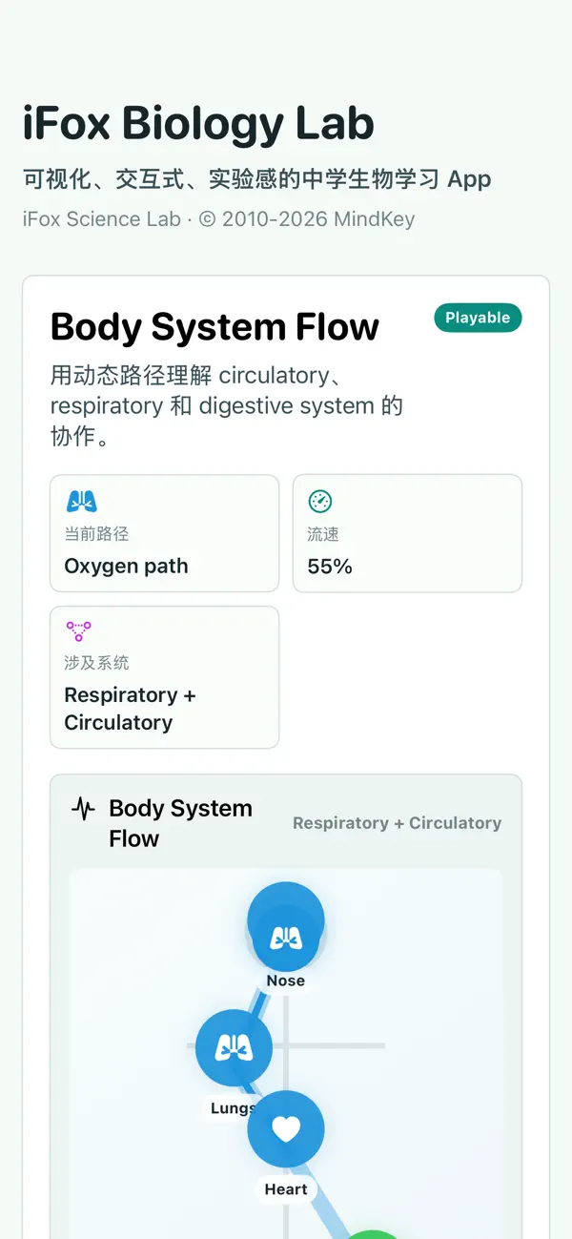The image size is (572, 1239).
Task: Open the Oxygen path value
Action: [126, 566]
